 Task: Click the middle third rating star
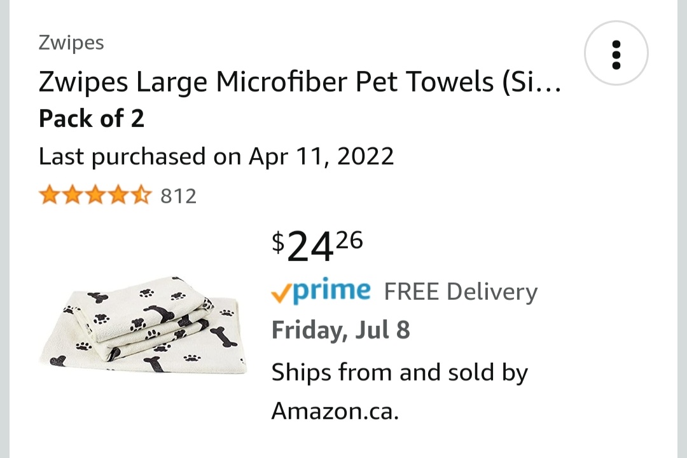pyautogui.click(x=95, y=196)
